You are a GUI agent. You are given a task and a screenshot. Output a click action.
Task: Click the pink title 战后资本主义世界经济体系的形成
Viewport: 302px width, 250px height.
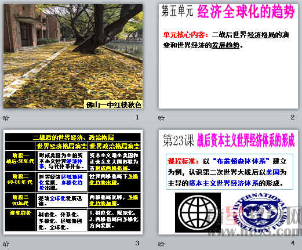[x=246, y=140]
